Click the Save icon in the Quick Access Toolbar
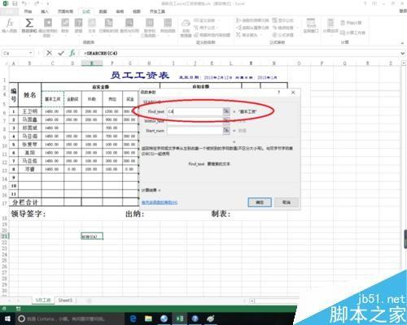This screenshot has height=325, width=407. coord(15,3)
